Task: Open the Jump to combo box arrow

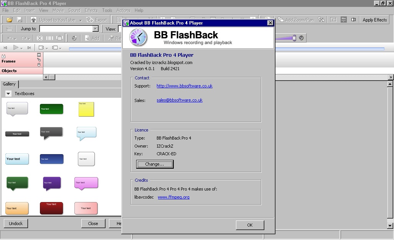Action: [95, 29]
